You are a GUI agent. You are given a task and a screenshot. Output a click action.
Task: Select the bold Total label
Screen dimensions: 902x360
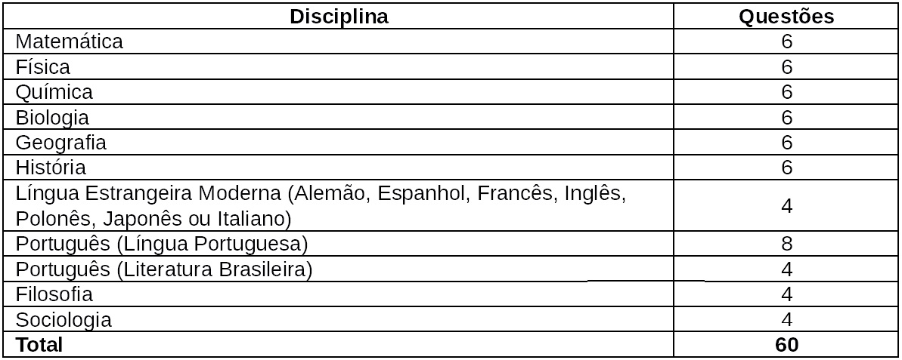[39, 344]
